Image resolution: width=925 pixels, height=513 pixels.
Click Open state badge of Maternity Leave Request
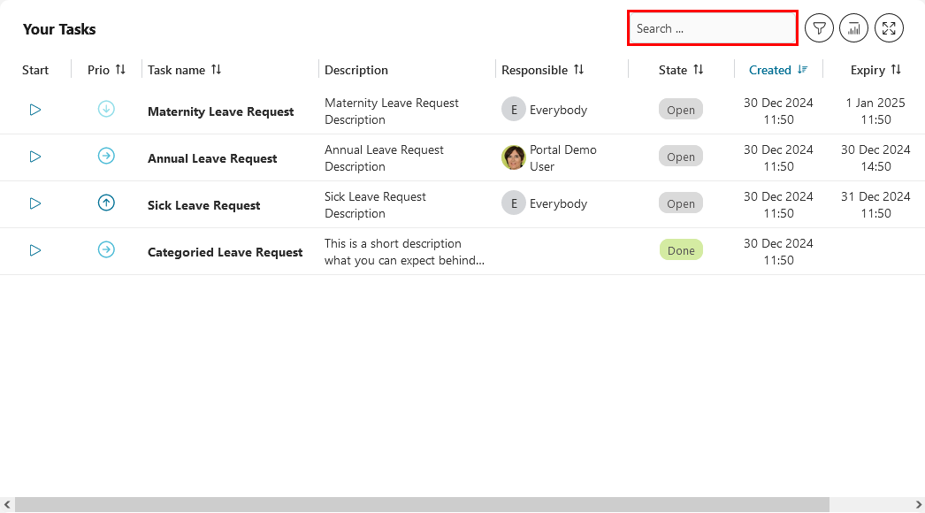681,110
